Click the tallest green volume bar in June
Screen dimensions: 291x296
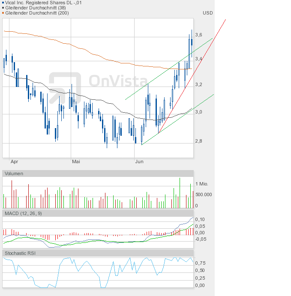point(180,193)
